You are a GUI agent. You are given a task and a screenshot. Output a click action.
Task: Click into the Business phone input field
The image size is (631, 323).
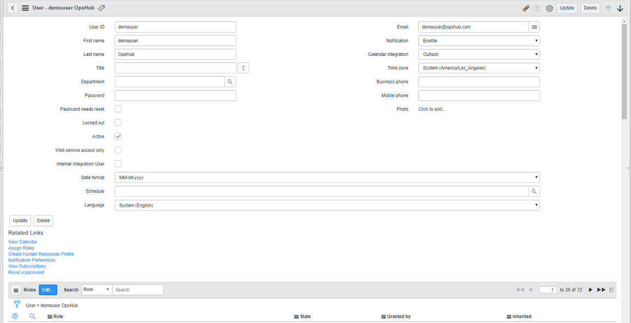(479, 82)
